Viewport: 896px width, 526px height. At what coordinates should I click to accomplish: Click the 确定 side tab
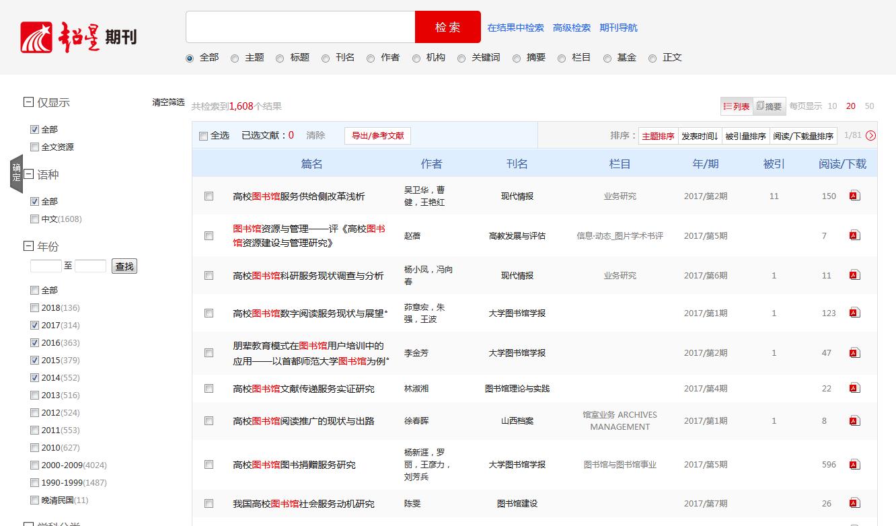click(16, 173)
